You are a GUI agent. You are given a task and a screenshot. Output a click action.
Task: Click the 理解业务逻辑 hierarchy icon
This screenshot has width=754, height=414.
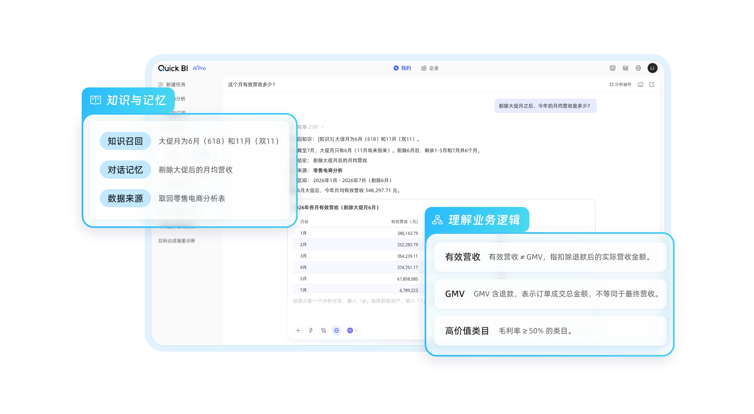pyautogui.click(x=437, y=220)
